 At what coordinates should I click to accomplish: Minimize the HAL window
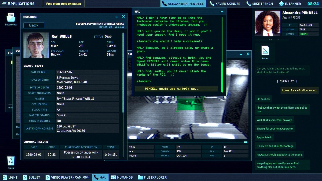tap(222, 12)
